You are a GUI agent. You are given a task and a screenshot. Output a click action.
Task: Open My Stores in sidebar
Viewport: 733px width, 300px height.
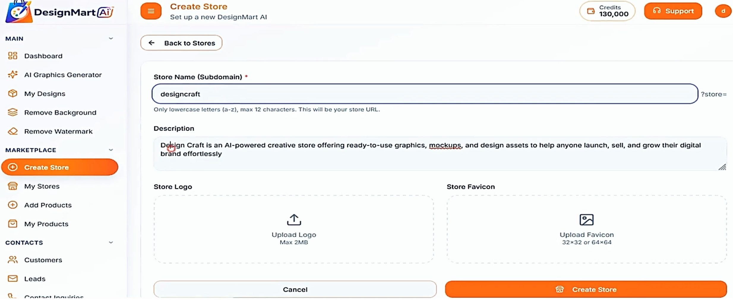[x=42, y=186]
